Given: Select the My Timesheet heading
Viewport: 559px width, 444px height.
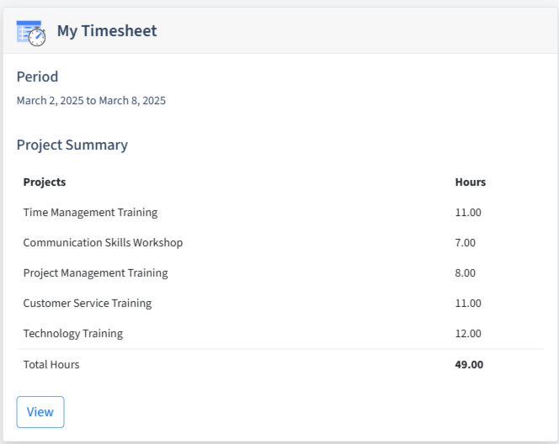Looking at the screenshot, I should (107, 31).
